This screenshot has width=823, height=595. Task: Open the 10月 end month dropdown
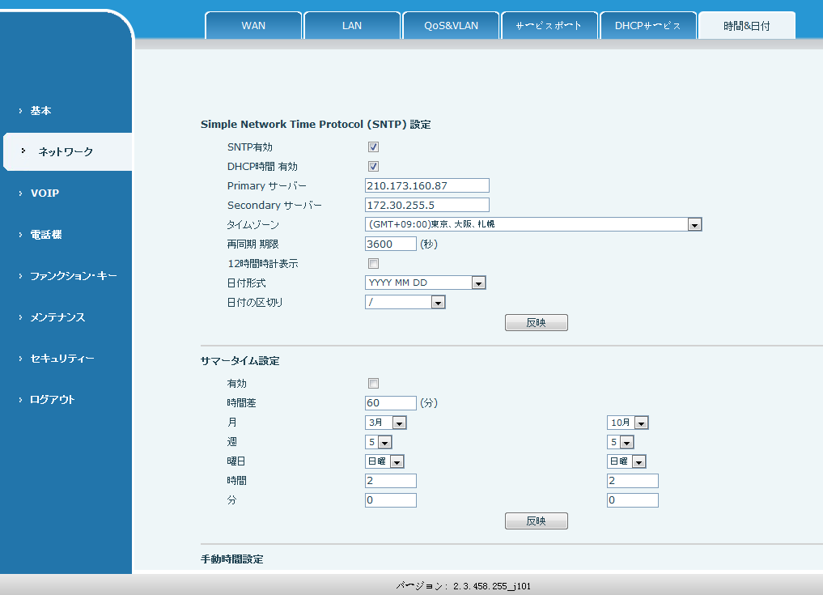click(628, 423)
